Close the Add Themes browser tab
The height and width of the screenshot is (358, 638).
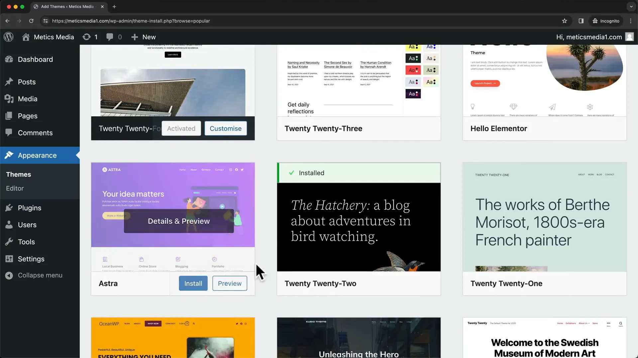coord(102,7)
